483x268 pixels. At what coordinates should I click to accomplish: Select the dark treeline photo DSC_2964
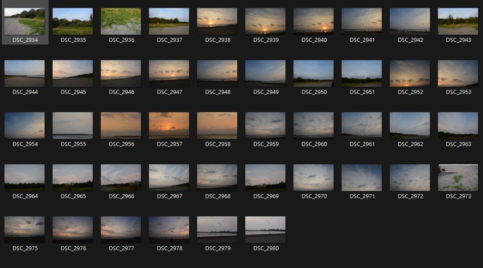tap(25, 177)
